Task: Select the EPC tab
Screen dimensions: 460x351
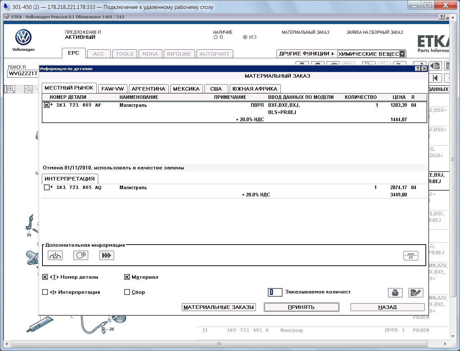Action: (x=73, y=53)
